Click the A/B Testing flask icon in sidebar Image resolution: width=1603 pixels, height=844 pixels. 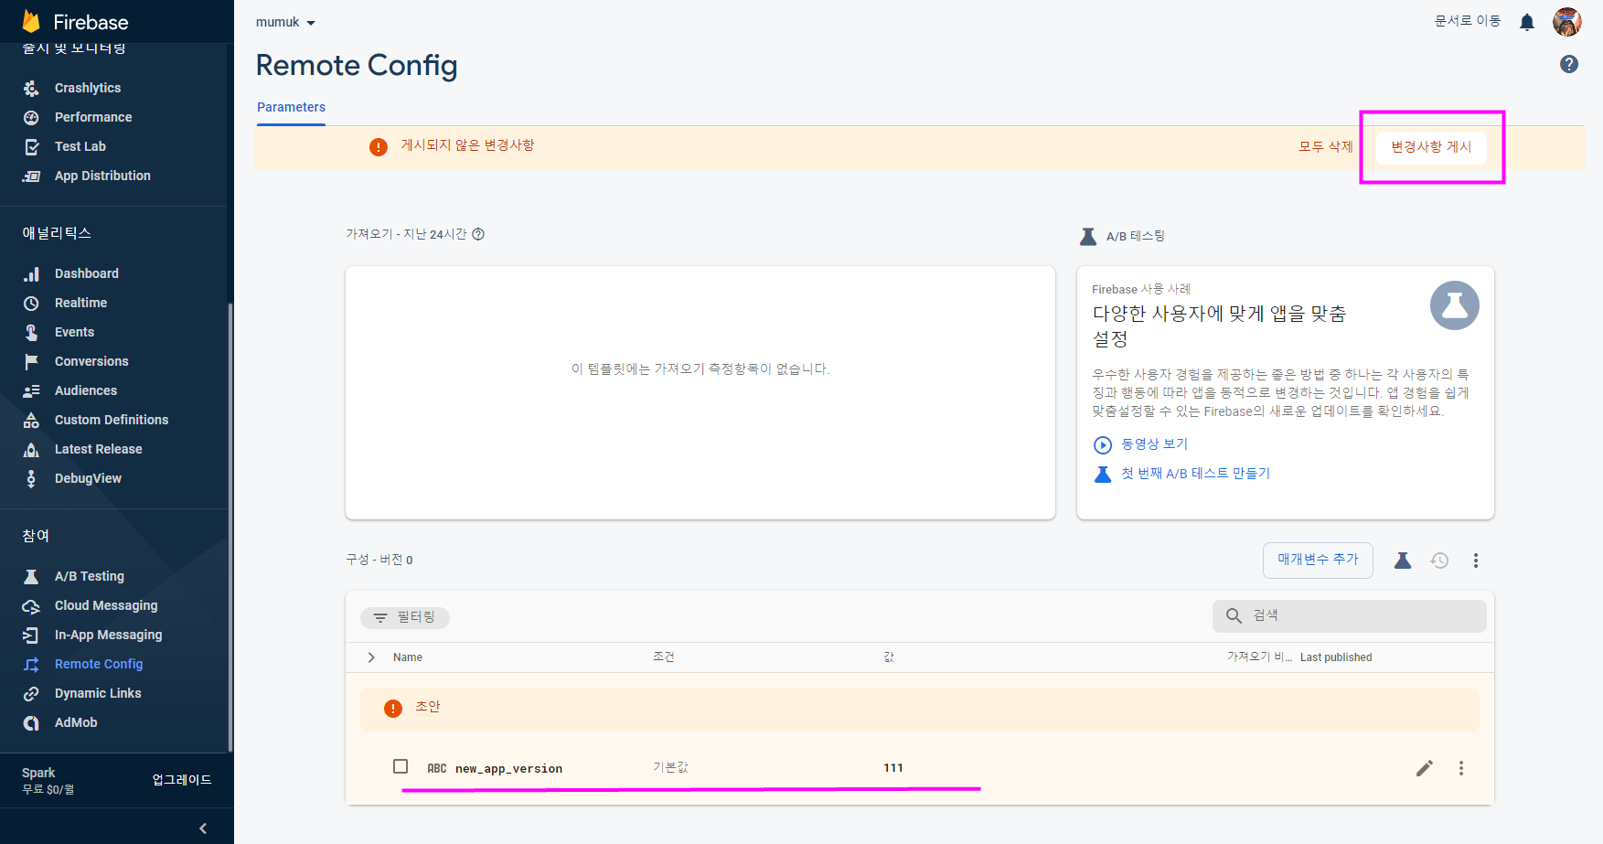[x=31, y=576]
